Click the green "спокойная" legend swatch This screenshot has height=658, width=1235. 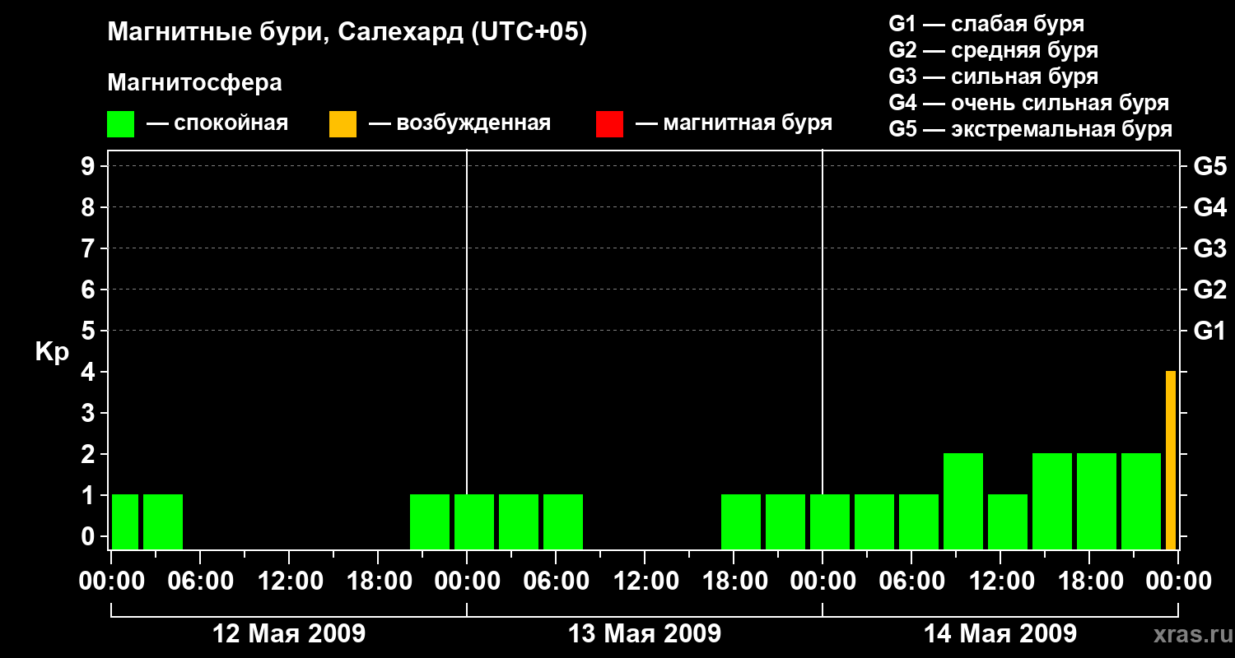[x=120, y=123]
